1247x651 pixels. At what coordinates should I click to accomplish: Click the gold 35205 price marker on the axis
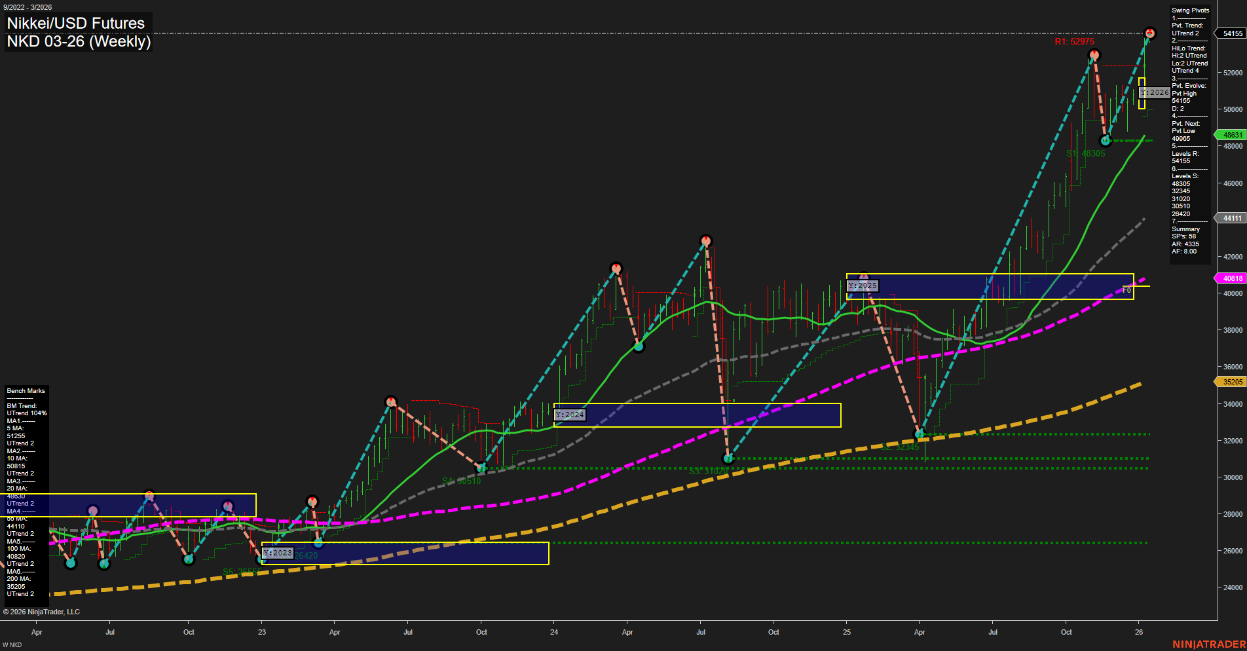click(1231, 381)
